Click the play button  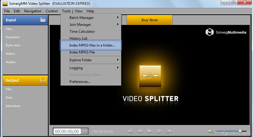150,131
